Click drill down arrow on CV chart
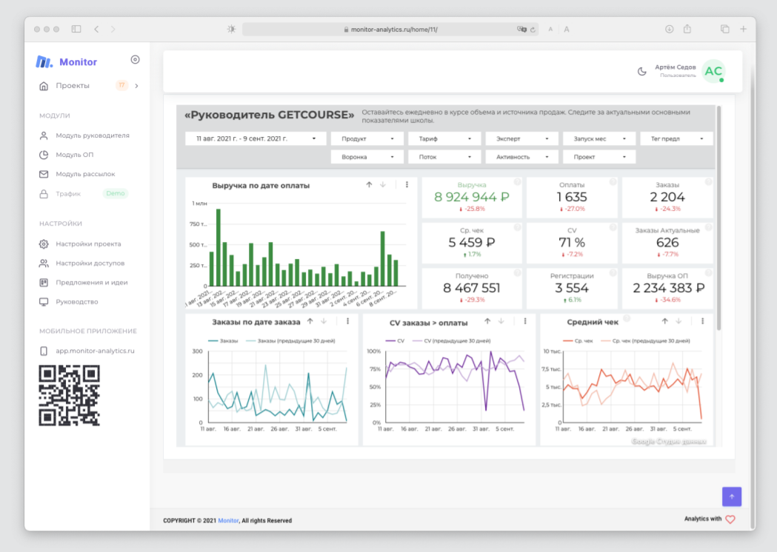 point(501,321)
